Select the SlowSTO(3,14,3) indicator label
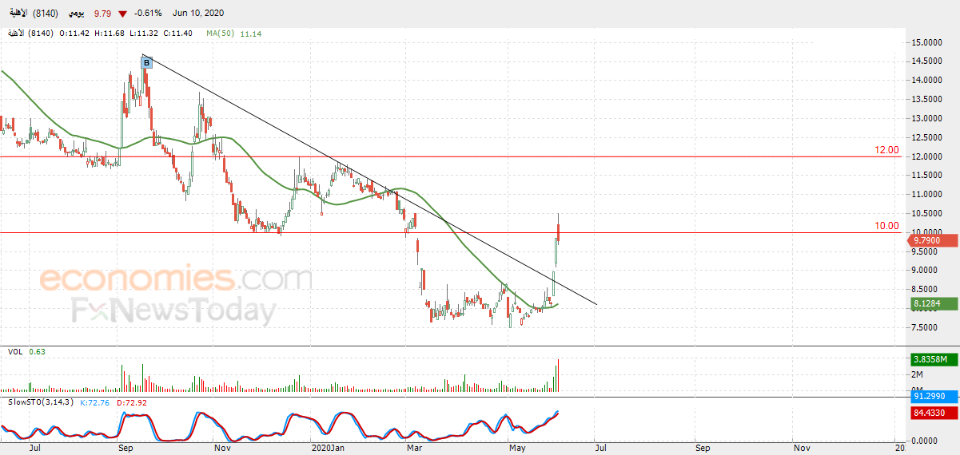Image resolution: width=960 pixels, height=455 pixels. click(41, 402)
